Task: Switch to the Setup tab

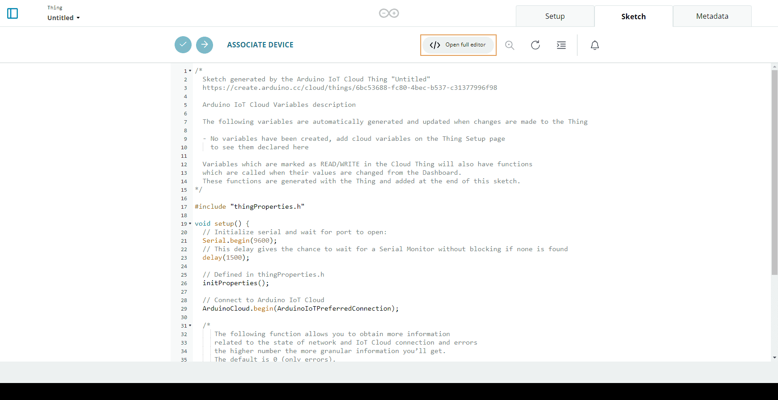Action: 555,17
